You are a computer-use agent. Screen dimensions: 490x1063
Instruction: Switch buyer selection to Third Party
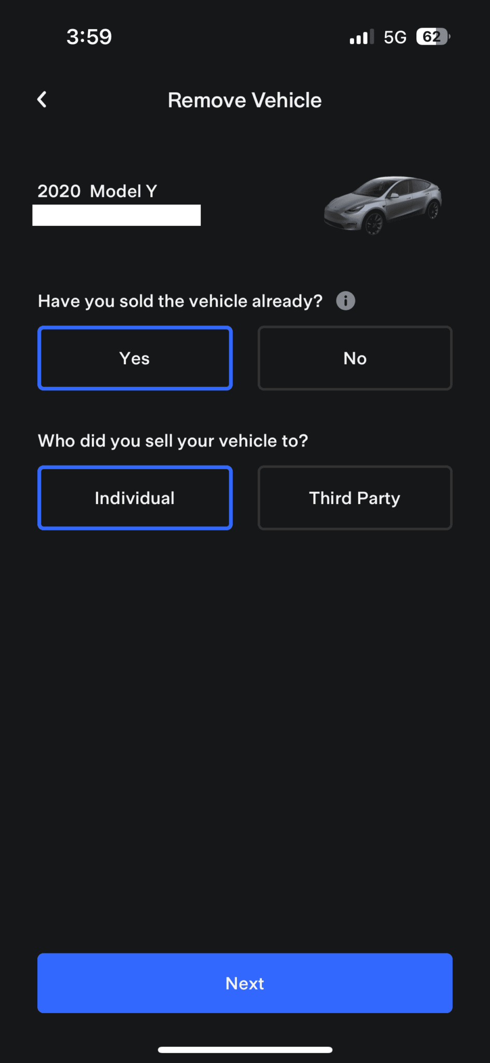(x=355, y=498)
